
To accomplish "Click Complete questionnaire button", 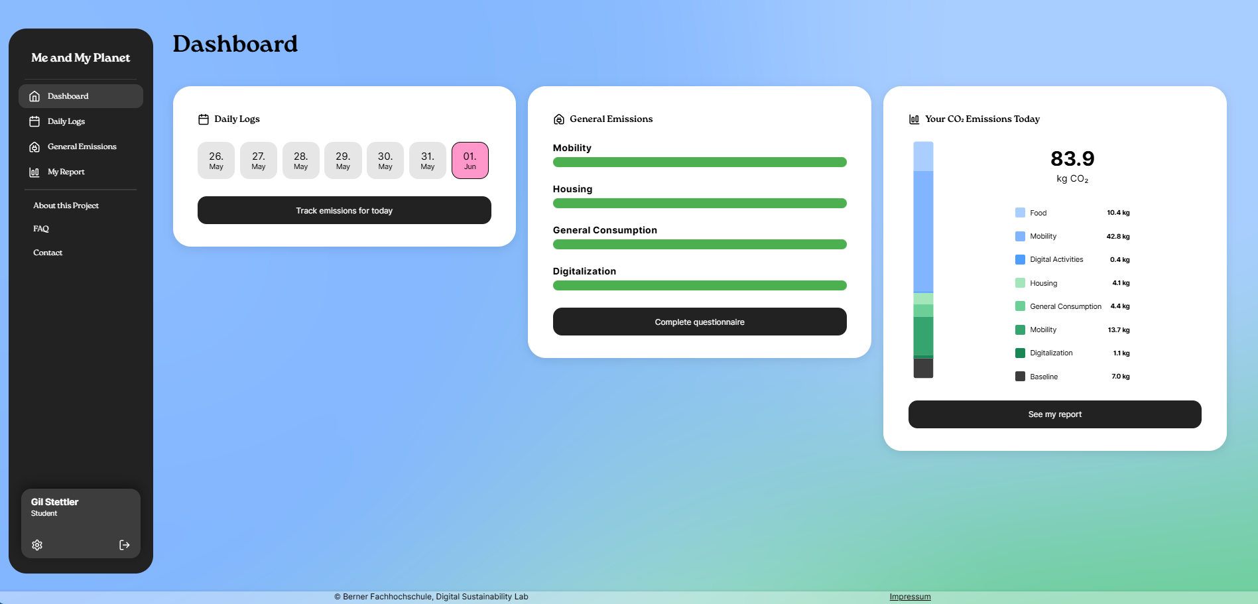I will (x=700, y=322).
